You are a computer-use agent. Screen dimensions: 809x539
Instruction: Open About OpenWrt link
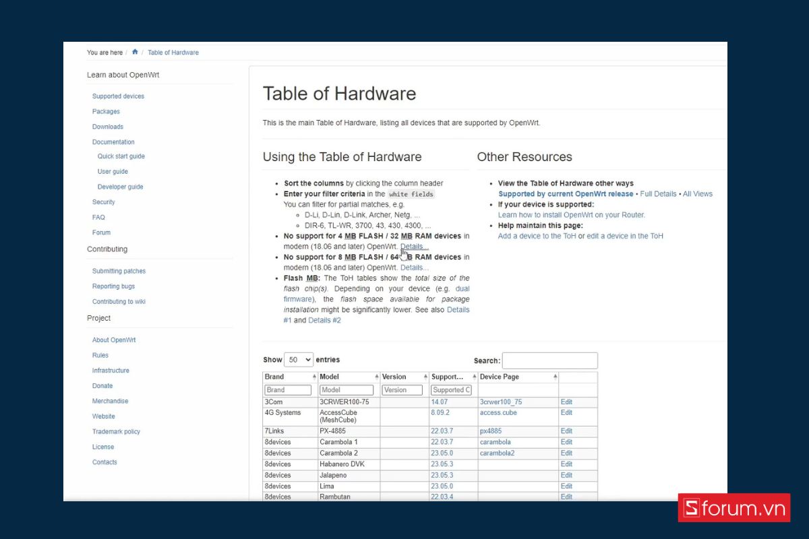tap(114, 340)
